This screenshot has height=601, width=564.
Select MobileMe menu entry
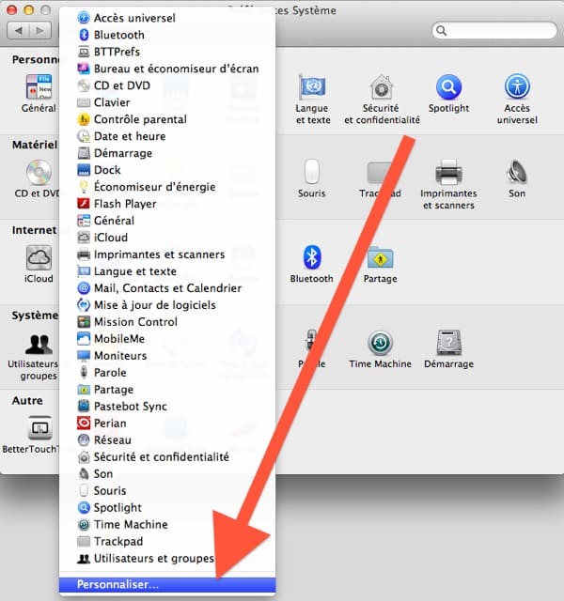[167, 338]
